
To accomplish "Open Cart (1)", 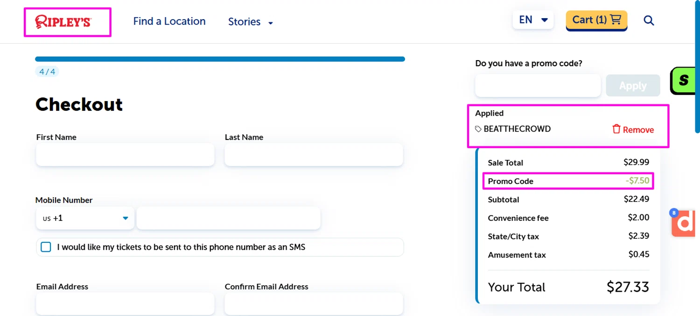I will tap(596, 20).
